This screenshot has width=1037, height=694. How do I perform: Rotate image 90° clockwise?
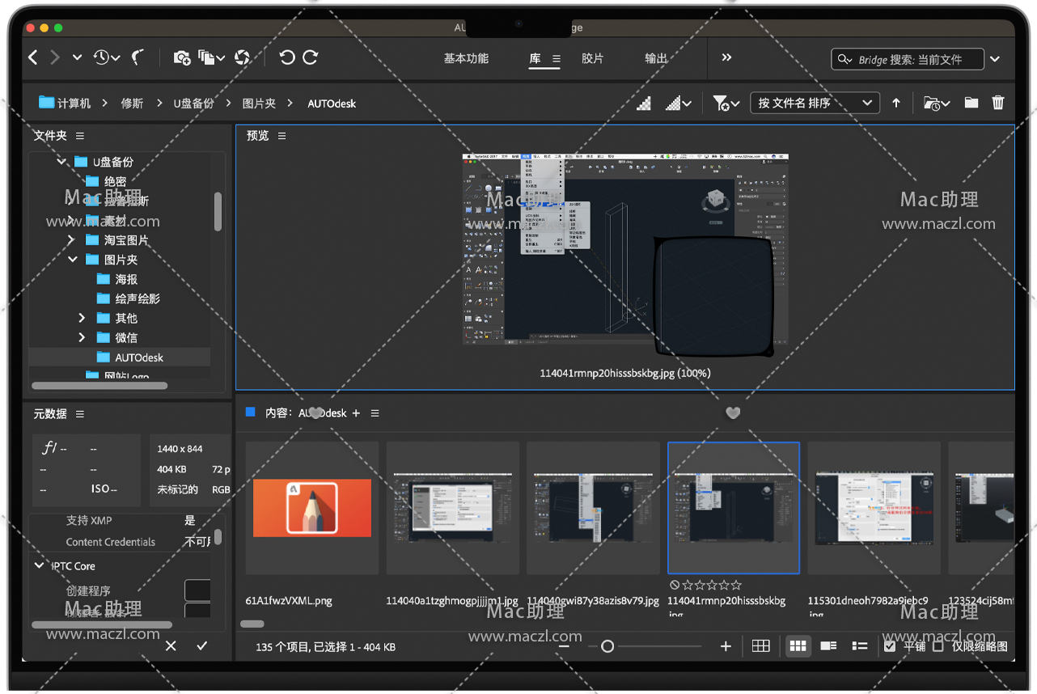point(311,57)
